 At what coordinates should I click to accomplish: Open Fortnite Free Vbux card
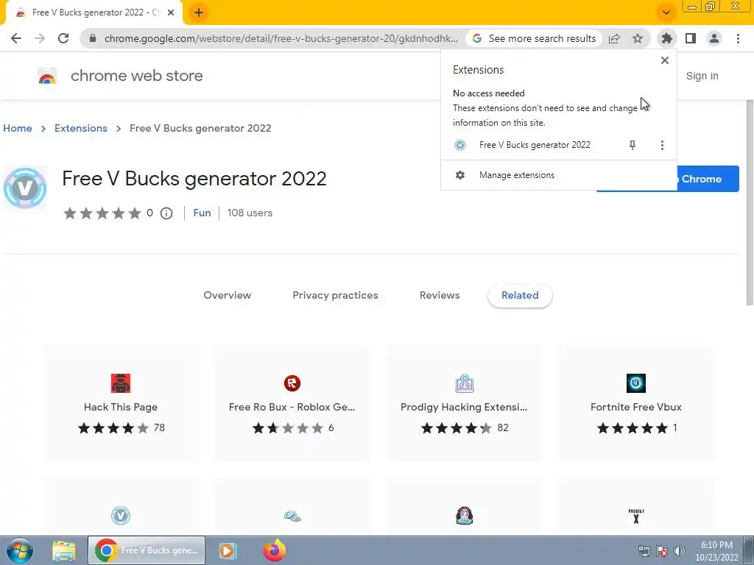(x=635, y=403)
